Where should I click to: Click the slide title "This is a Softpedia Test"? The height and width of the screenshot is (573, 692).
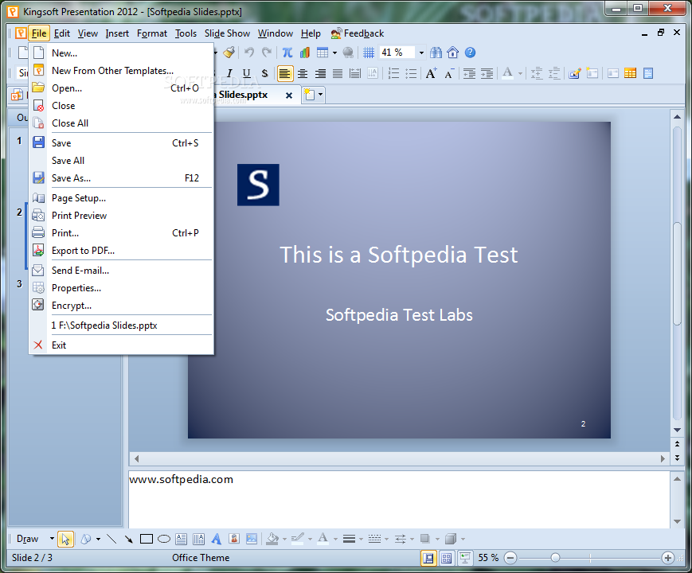(399, 255)
